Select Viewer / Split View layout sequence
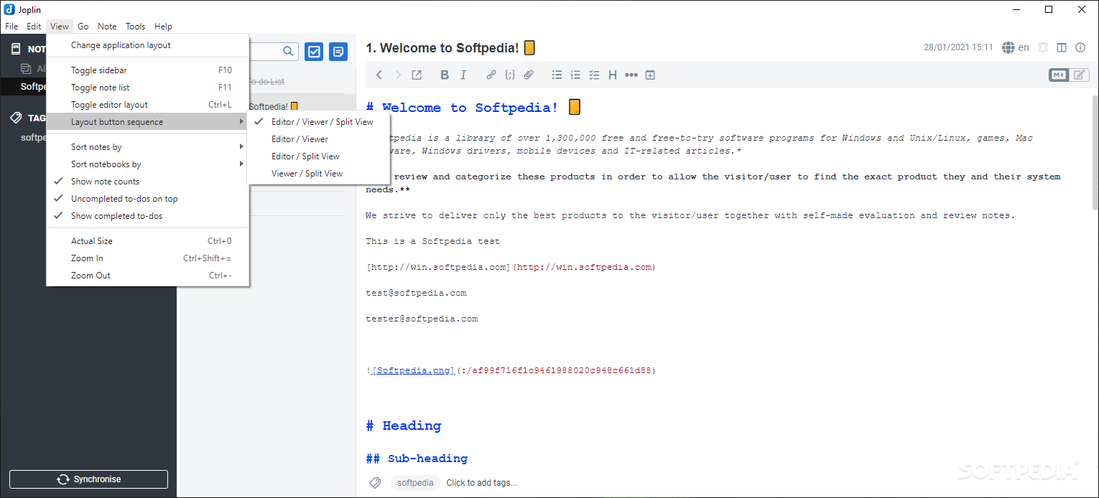This screenshot has width=1099, height=498. (x=318, y=174)
